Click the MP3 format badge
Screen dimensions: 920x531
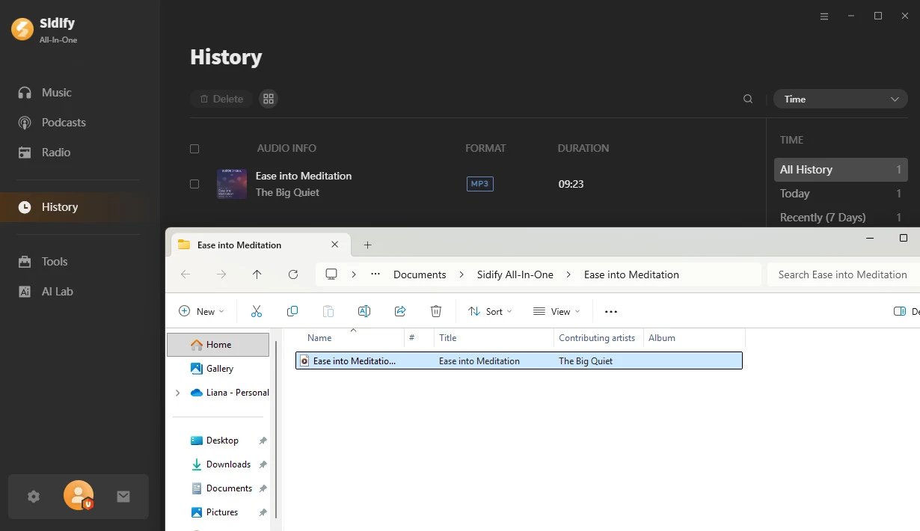[x=480, y=184]
